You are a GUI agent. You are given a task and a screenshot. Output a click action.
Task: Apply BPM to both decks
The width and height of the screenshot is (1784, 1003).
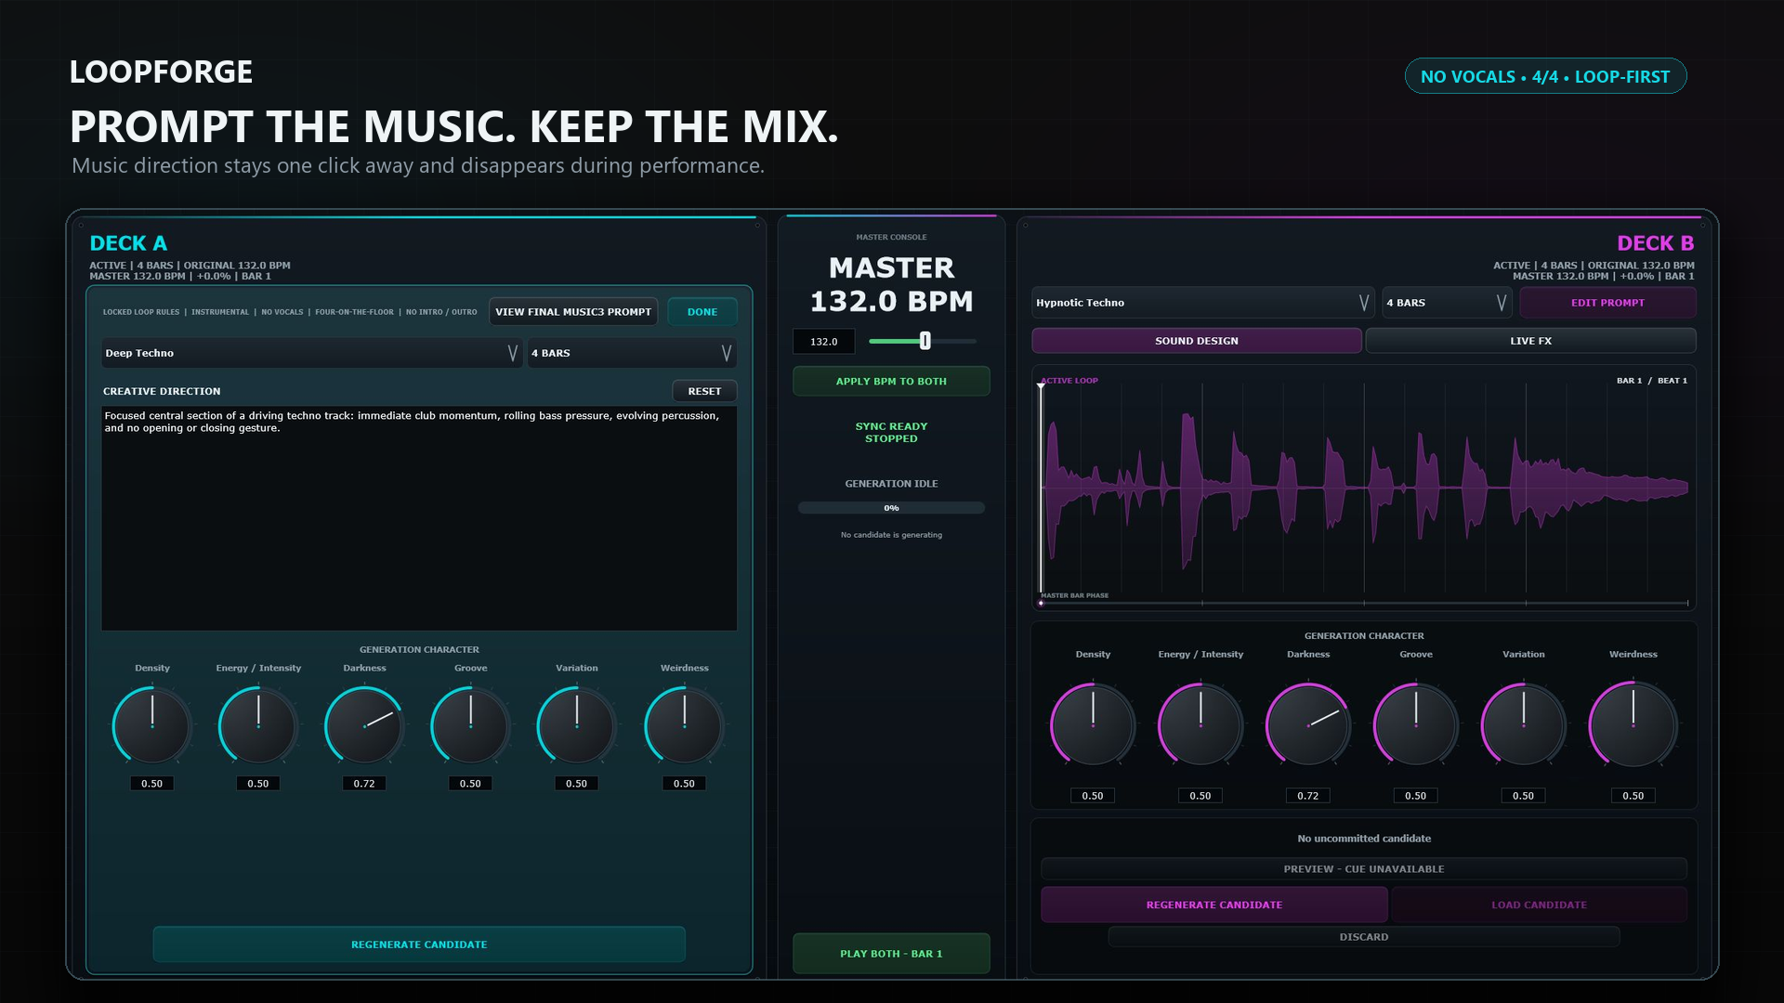click(x=891, y=382)
